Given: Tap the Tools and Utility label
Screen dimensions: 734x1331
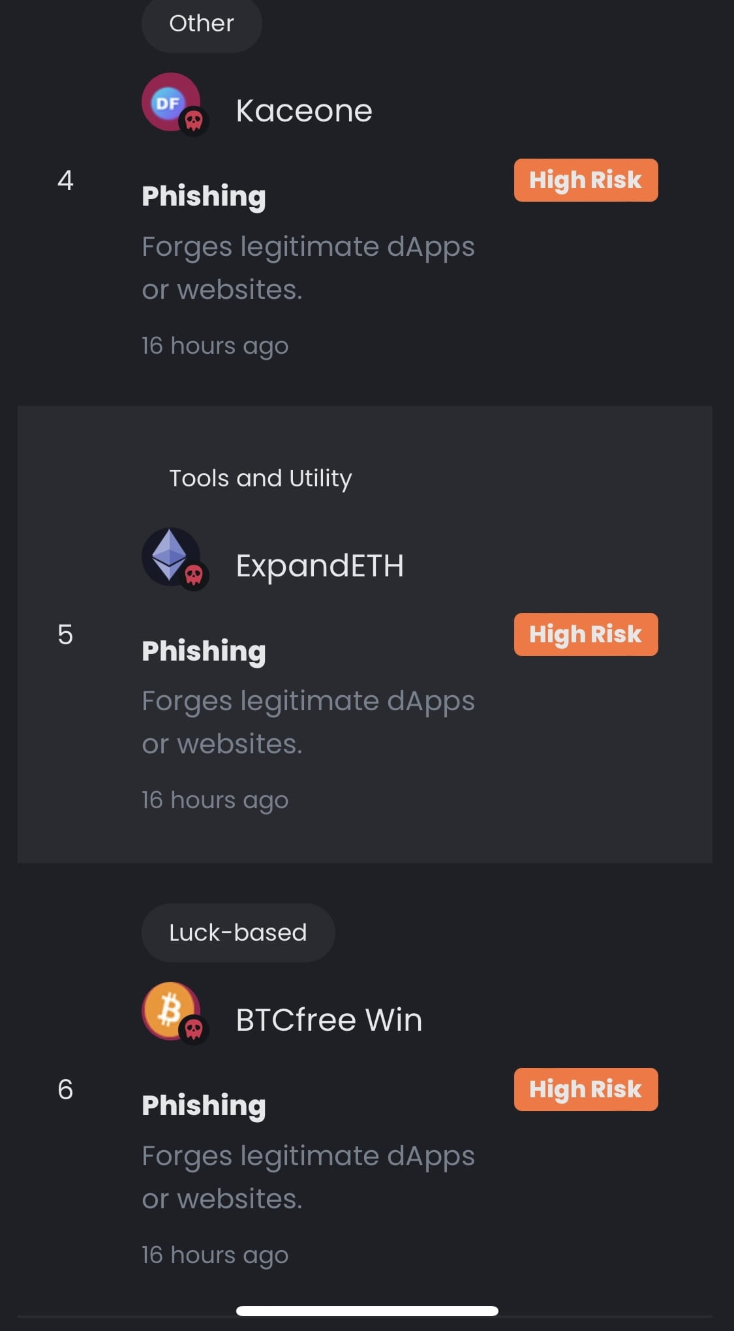Looking at the screenshot, I should (260, 478).
